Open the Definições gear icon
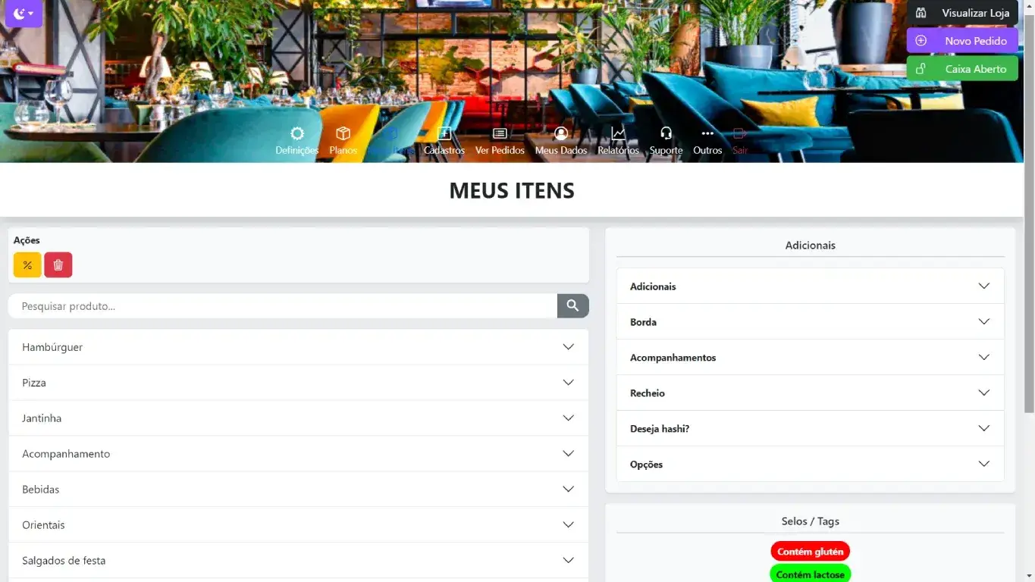The height and width of the screenshot is (582, 1035). pyautogui.click(x=297, y=134)
